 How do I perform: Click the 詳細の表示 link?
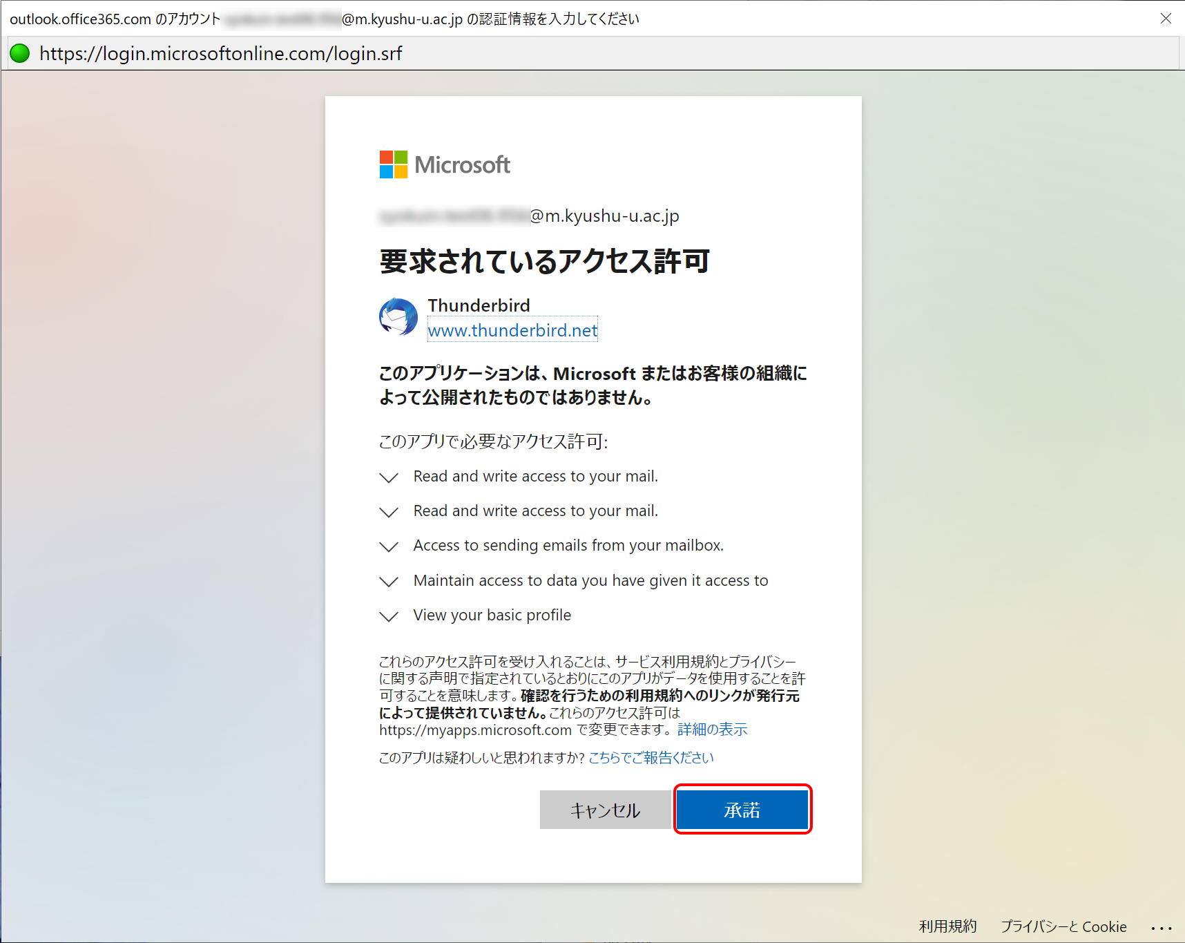713,730
